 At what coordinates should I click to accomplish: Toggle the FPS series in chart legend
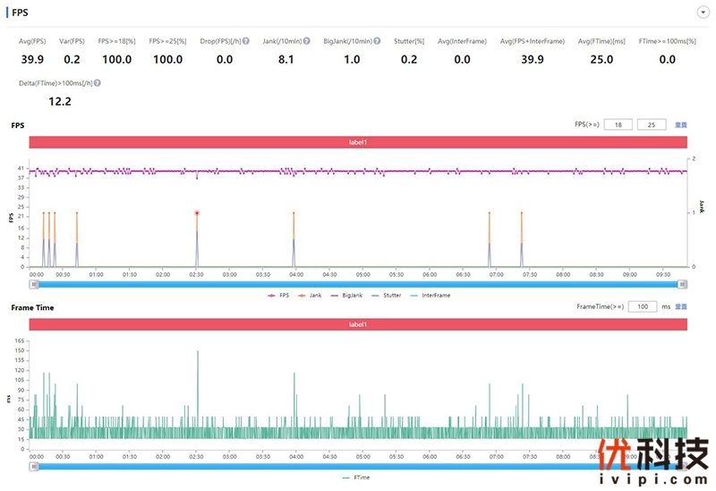(x=279, y=295)
